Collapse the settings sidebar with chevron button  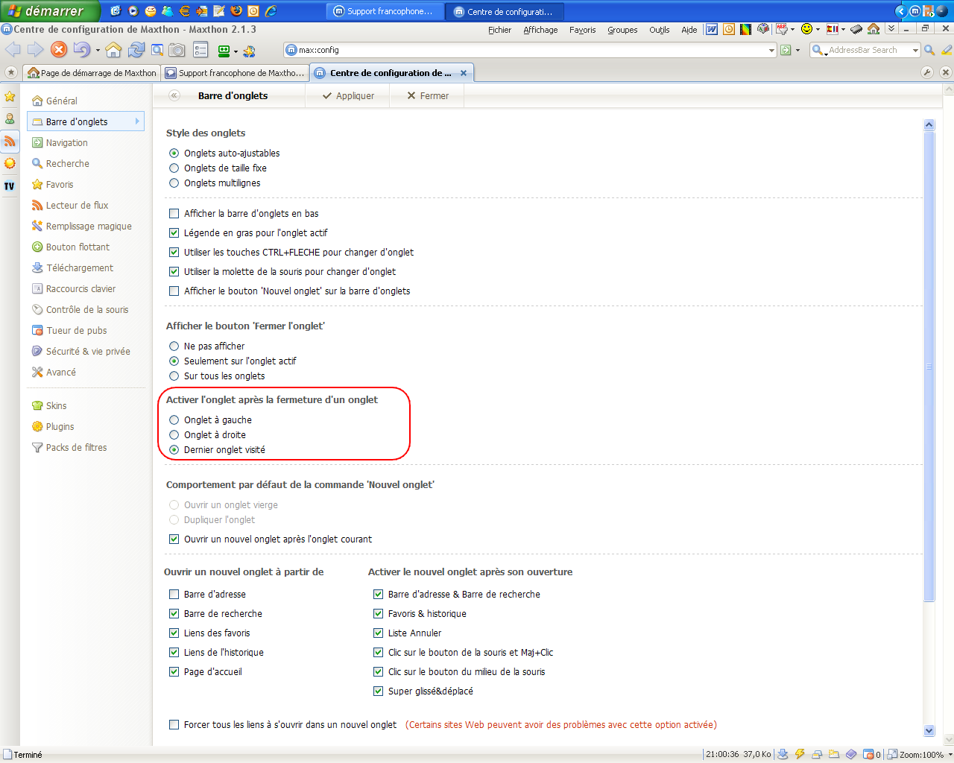coord(174,95)
